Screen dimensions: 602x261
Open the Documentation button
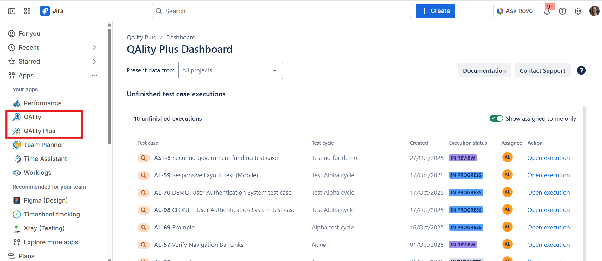pyautogui.click(x=484, y=70)
